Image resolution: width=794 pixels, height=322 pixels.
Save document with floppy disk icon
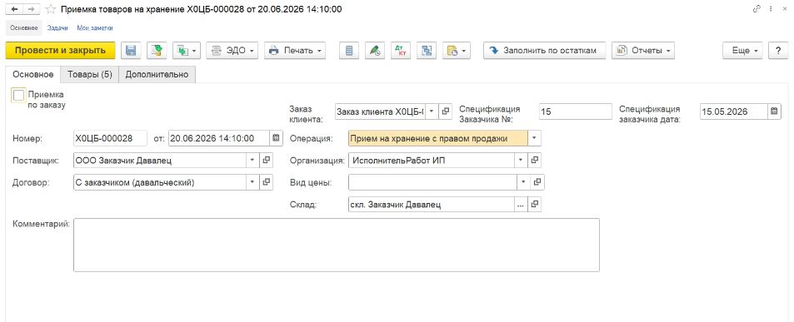[131, 51]
